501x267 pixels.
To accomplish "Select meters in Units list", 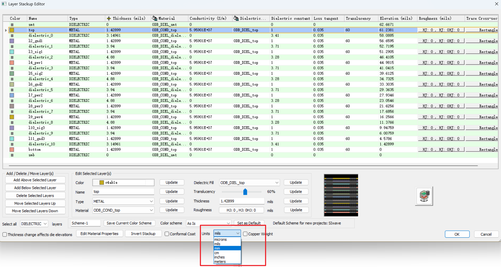I will click(x=227, y=262).
